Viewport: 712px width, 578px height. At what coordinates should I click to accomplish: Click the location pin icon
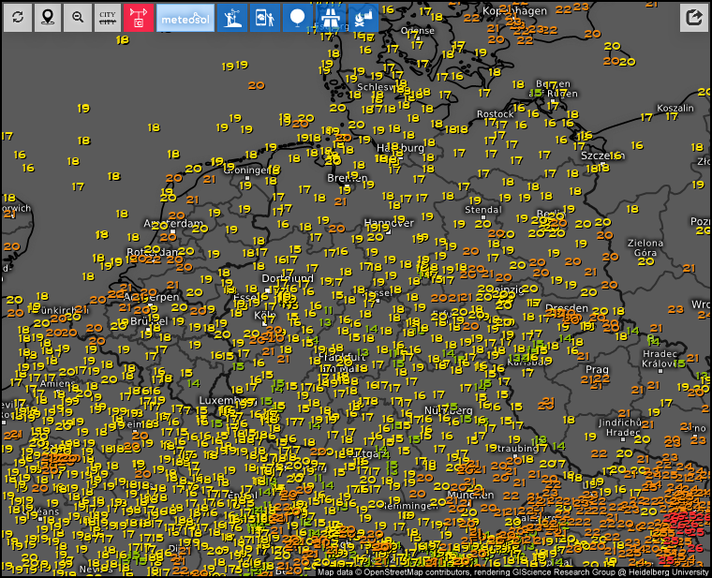click(x=48, y=18)
